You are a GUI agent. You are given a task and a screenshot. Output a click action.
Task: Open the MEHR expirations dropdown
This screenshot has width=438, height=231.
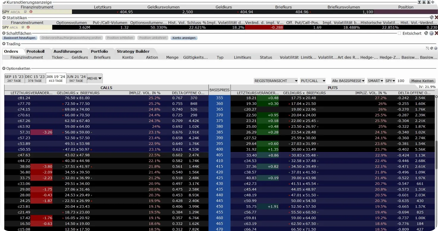pyautogui.click(x=95, y=78)
